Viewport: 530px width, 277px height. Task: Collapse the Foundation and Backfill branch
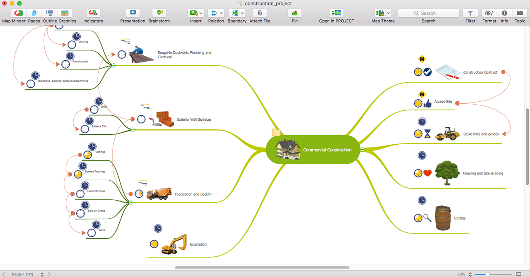click(x=131, y=203)
